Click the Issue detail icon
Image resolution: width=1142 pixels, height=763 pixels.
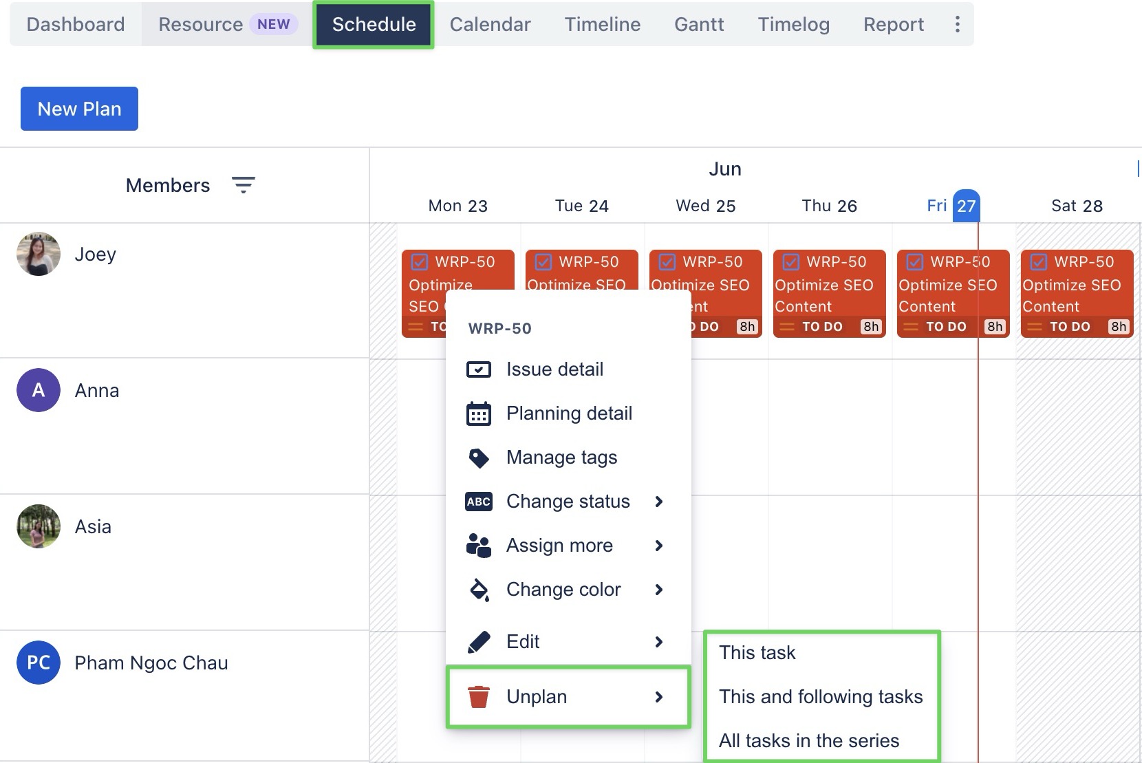coord(479,369)
